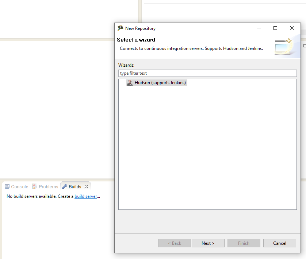Maximize the New Repository dialog

pos(275,28)
